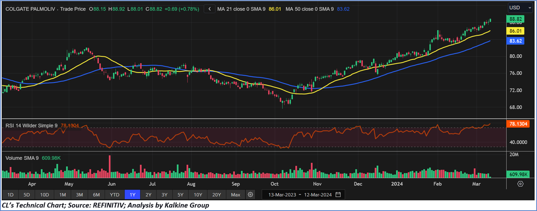
Task: Click the end date 12-Mar-2024
Action: point(318,195)
